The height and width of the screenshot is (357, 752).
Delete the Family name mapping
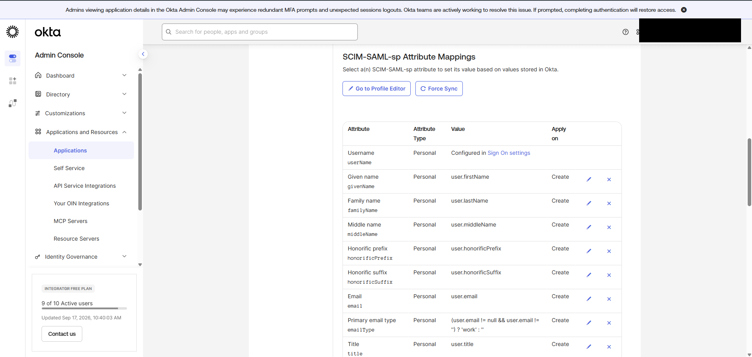click(609, 203)
